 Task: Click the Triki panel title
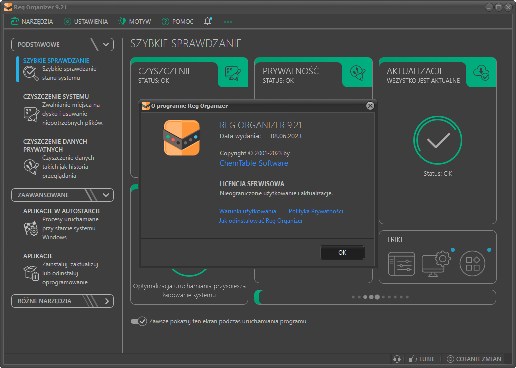[394, 240]
